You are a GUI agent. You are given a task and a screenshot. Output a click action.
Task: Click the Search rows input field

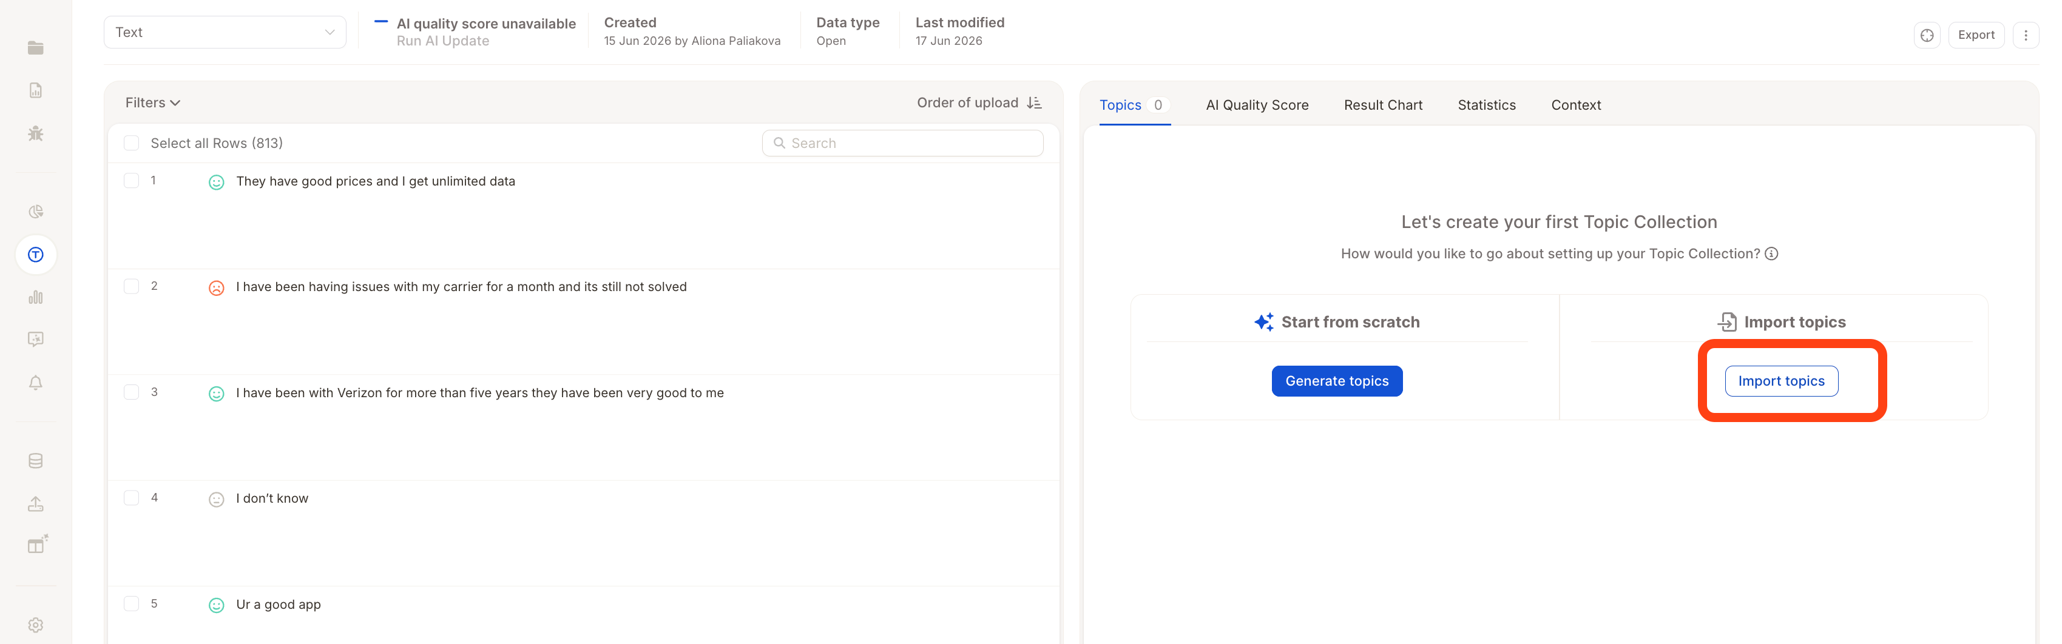click(902, 143)
